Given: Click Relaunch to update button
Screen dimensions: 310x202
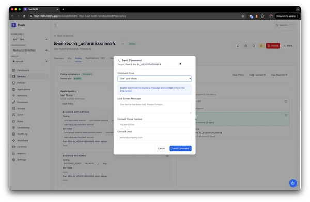Looking at the screenshot, I should point(287,16).
